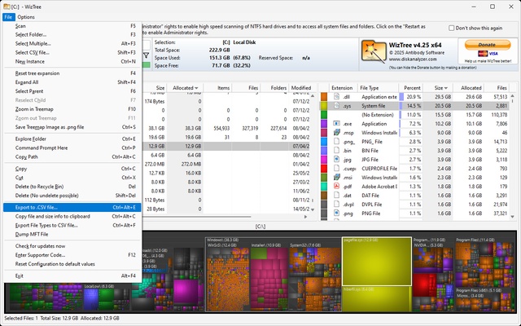Click the yellow pagefile.sys treemap block
This screenshot has height=326, width=521.
[x=377, y=261]
